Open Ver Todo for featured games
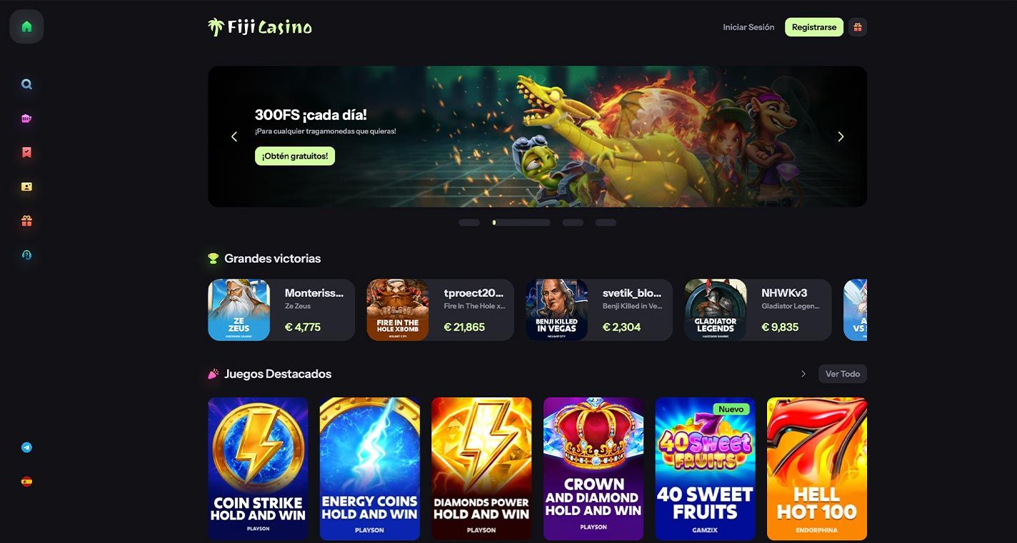The width and height of the screenshot is (1017, 543). [x=843, y=374]
